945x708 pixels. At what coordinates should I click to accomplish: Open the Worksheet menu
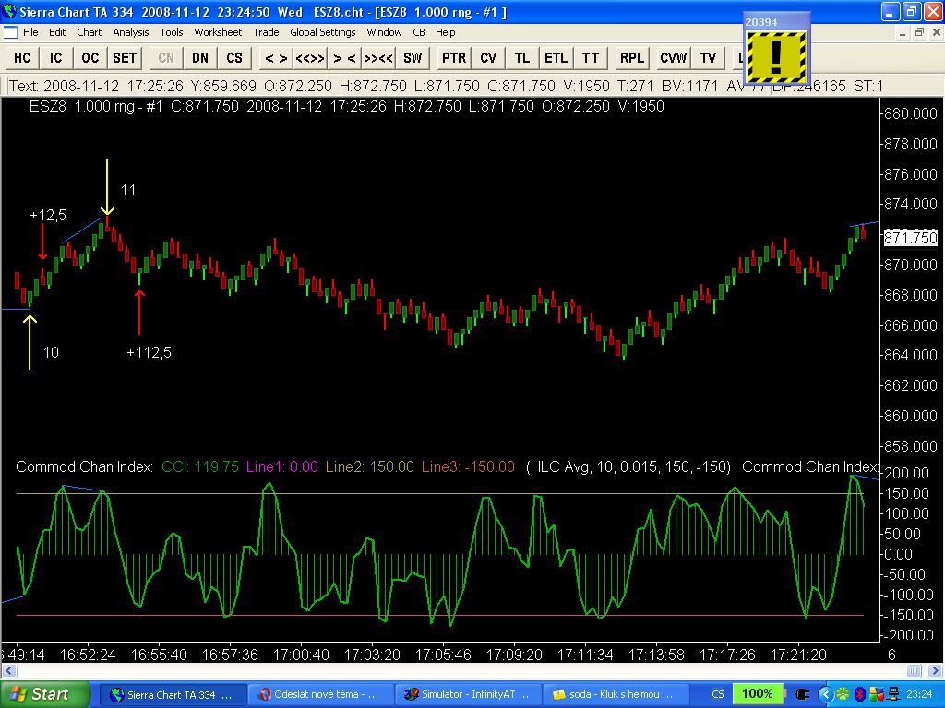coord(218,32)
